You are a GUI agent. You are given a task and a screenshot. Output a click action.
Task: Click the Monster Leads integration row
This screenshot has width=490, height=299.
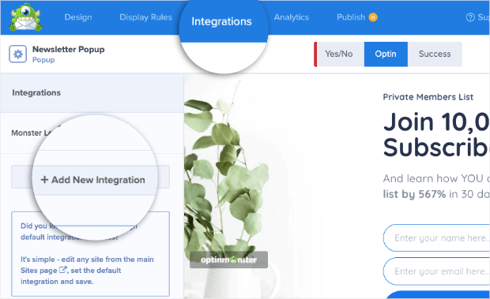[92, 133]
